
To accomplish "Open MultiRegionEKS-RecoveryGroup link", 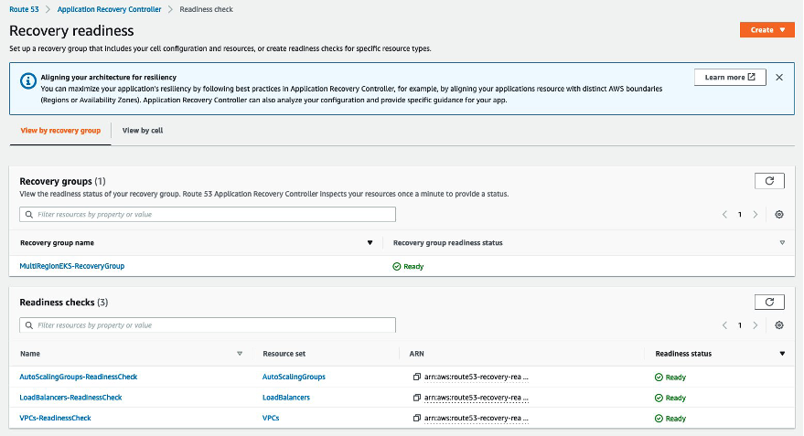I will coord(72,266).
